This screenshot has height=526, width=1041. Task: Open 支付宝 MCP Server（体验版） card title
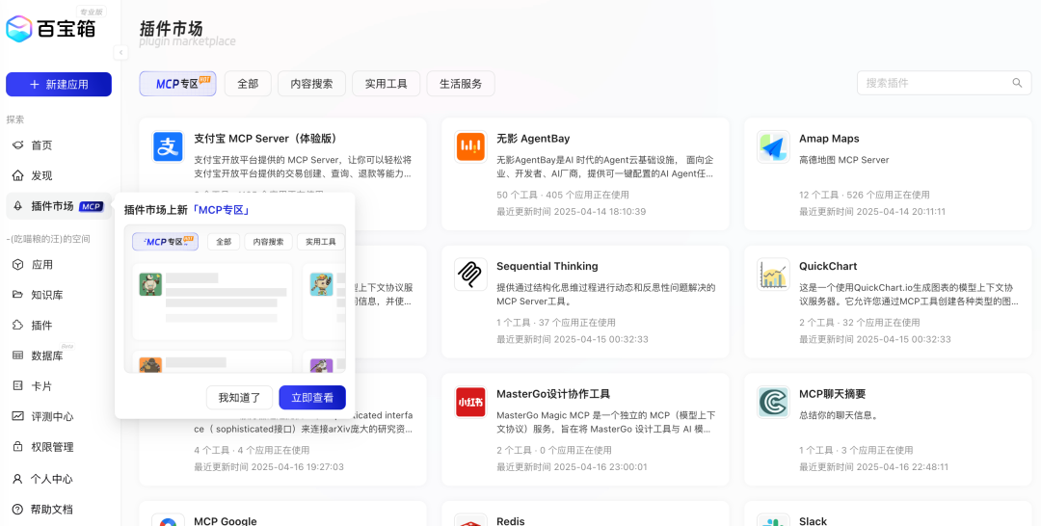pos(266,139)
